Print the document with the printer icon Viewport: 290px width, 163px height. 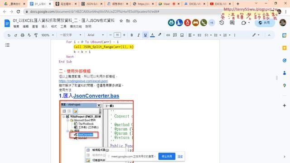(22, 35)
